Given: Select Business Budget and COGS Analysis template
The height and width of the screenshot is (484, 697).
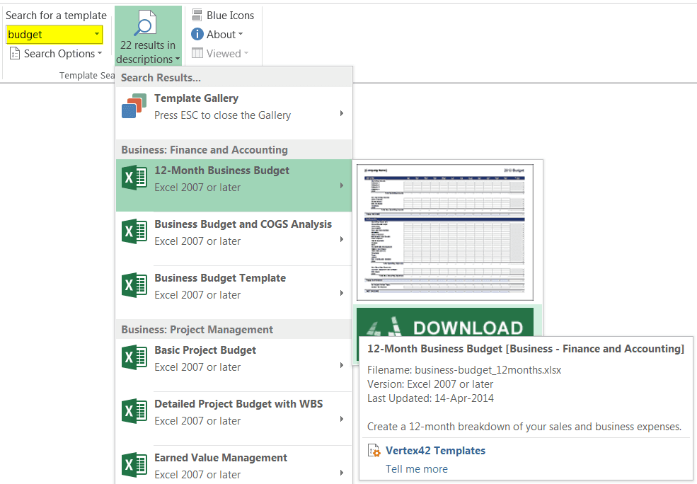Looking at the screenshot, I should pyautogui.click(x=234, y=238).
